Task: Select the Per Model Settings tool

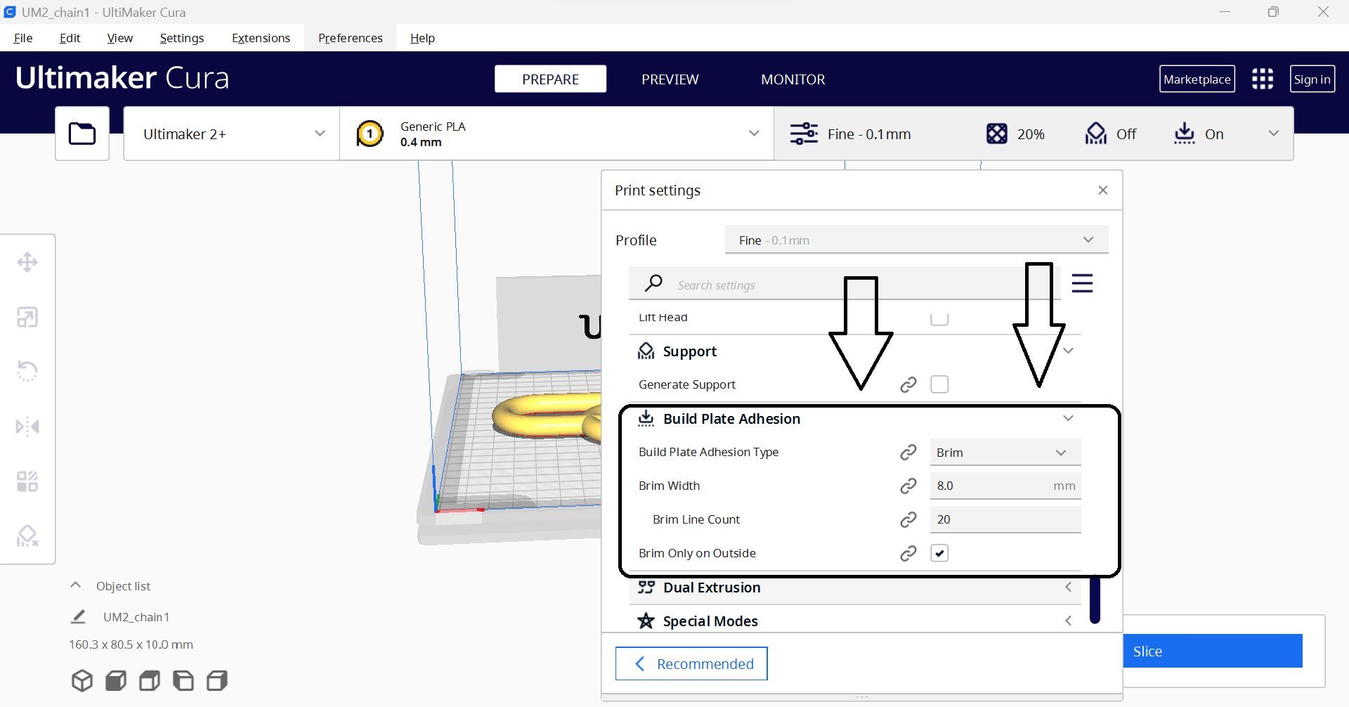Action: click(x=27, y=481)
